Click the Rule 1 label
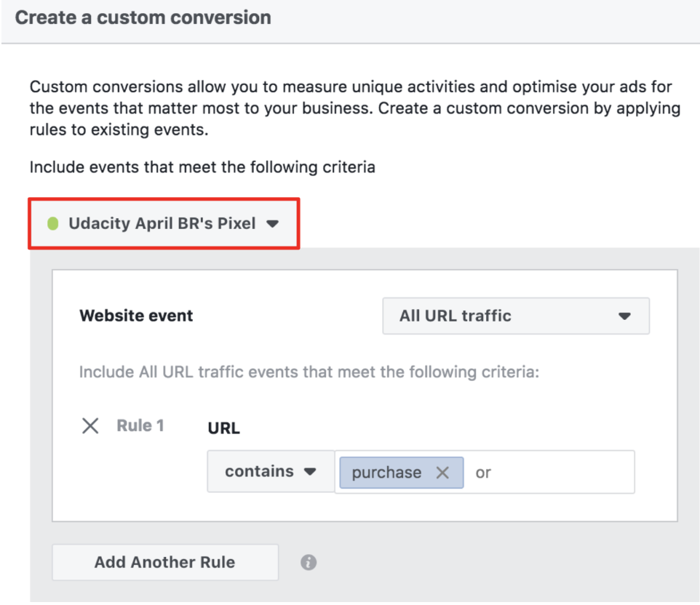This screenshot has width=700, height=605. click(140, 426)
